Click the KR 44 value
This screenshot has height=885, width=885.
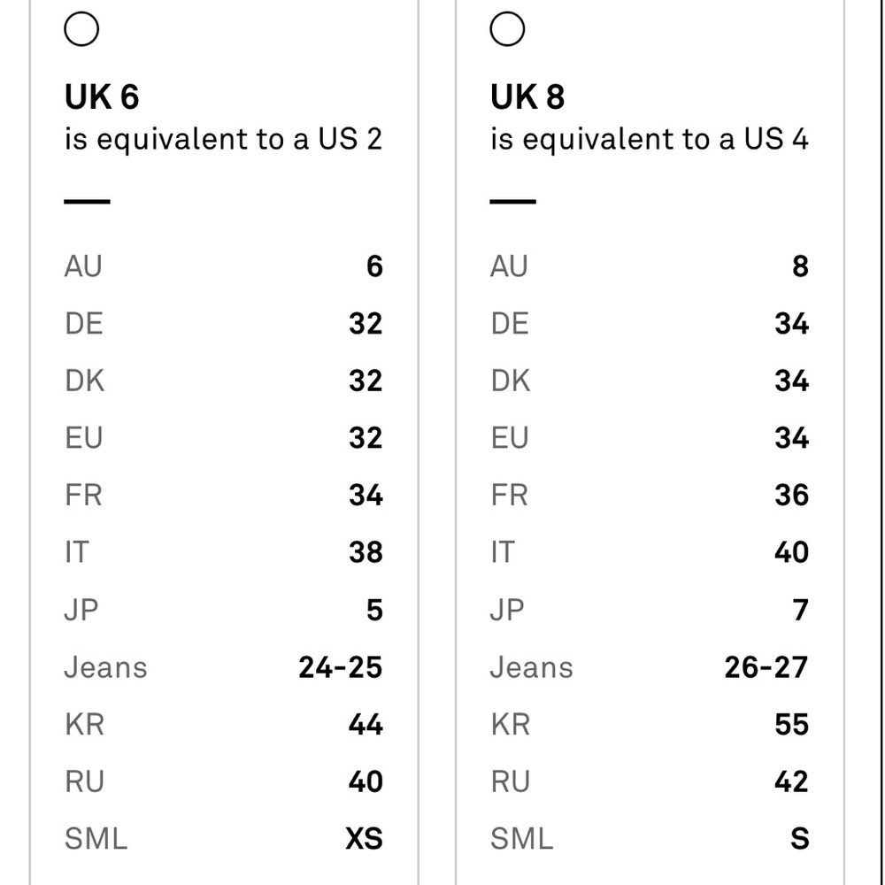pos(366,725)
